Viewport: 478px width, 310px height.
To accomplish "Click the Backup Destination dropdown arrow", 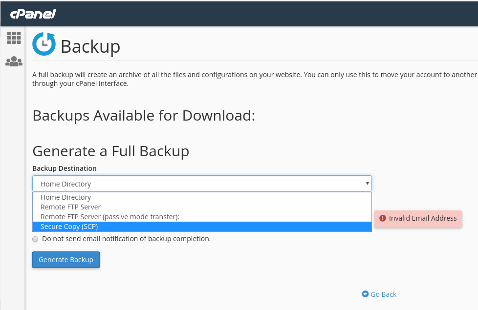I will [367, 184].
